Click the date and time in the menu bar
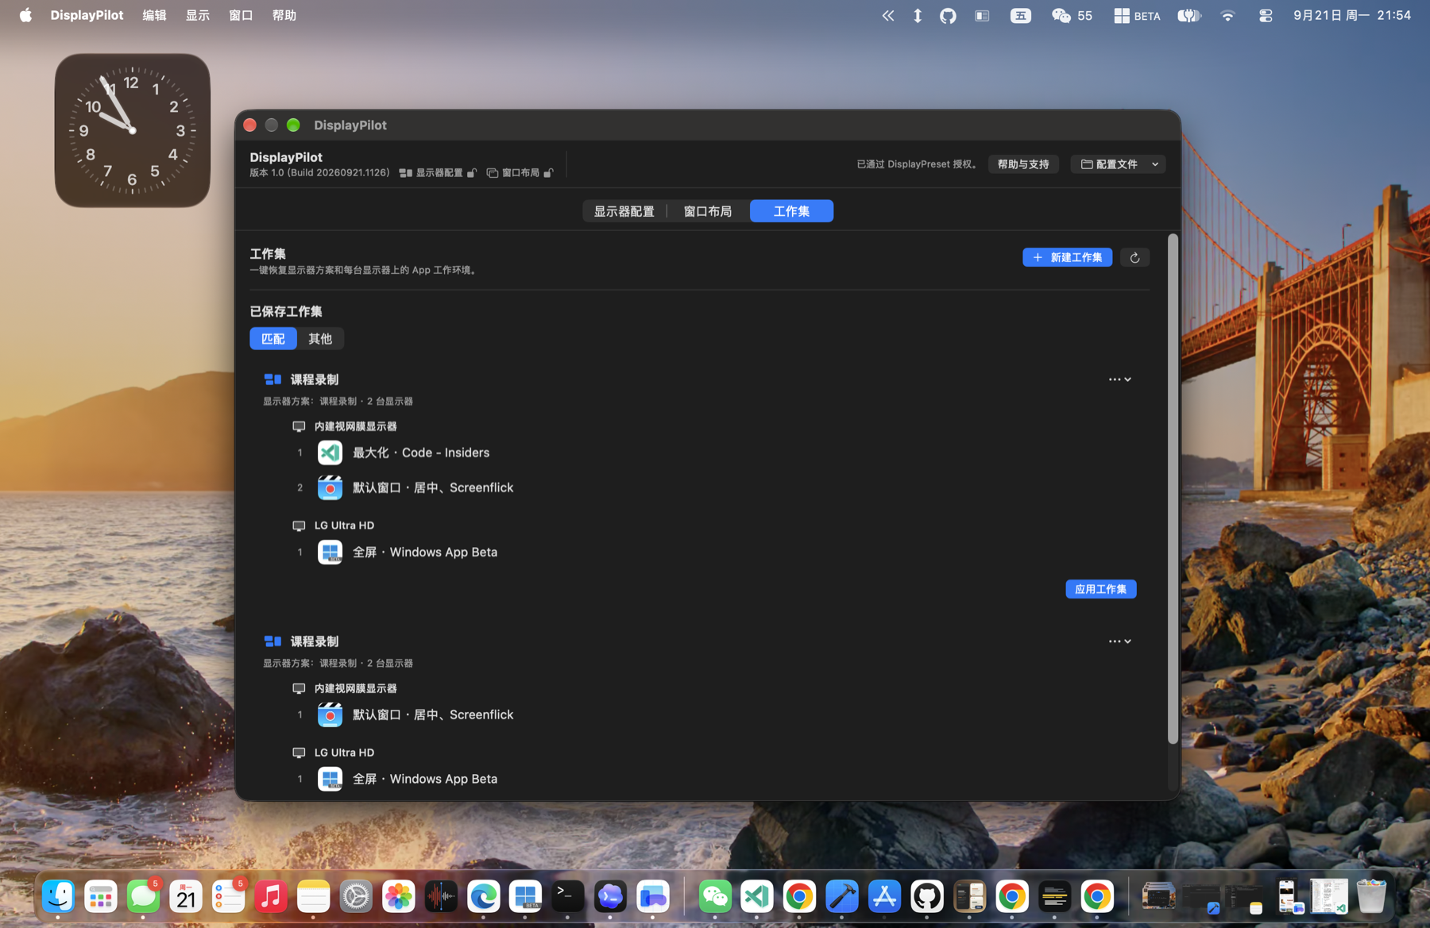This screenshot has width=1430, height=928. coord(1351,15)
